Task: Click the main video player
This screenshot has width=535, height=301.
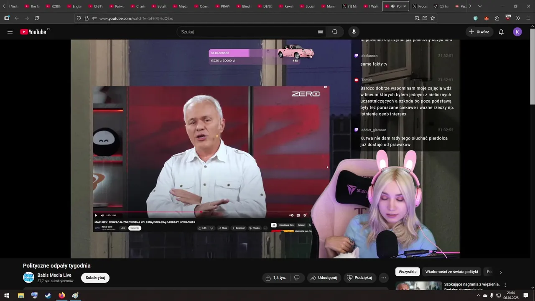Action: 265,149
